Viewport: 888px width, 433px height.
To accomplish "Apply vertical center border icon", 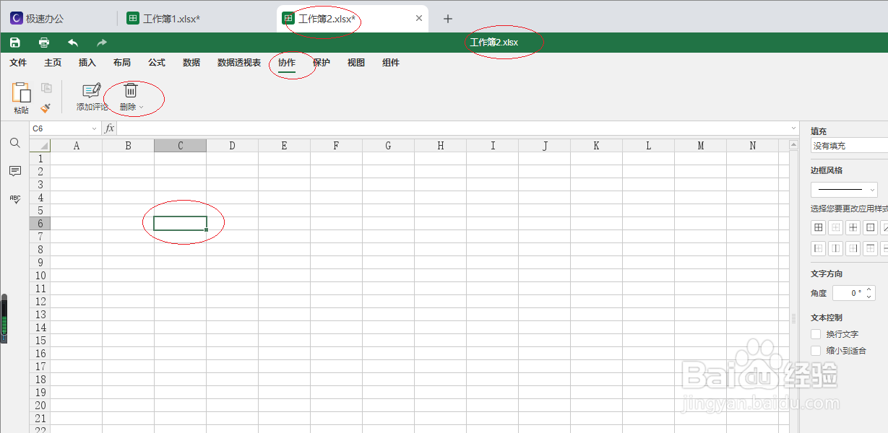I will [836, 248].
